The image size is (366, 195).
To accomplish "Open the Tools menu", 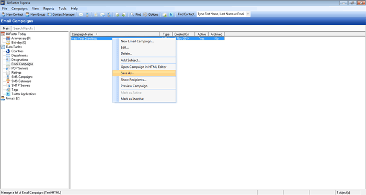I will (63, 9).
